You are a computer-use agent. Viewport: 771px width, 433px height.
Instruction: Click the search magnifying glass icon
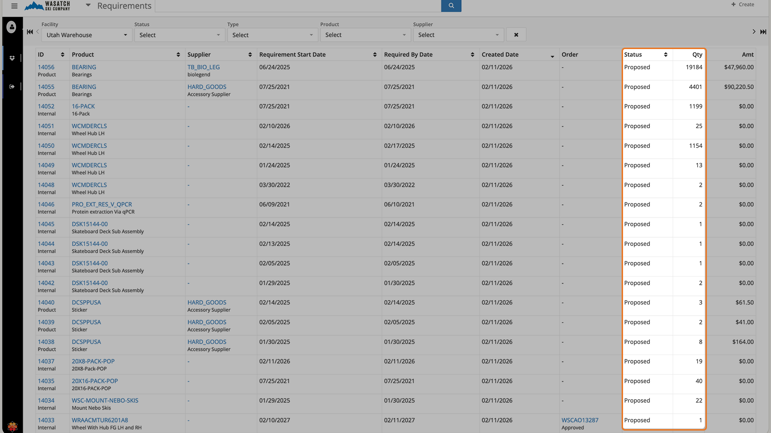(x=451, y=6)
